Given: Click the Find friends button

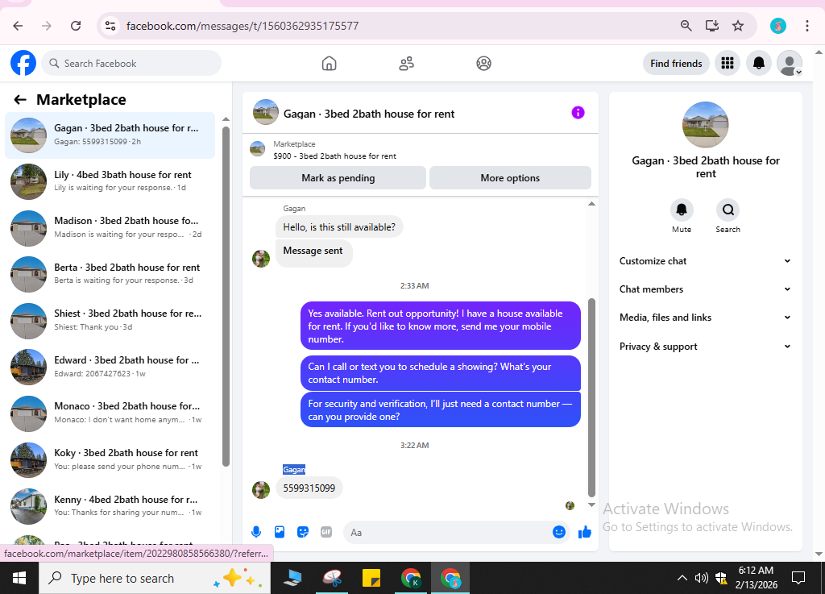Looking at the screenshot, I should [676, 64].
